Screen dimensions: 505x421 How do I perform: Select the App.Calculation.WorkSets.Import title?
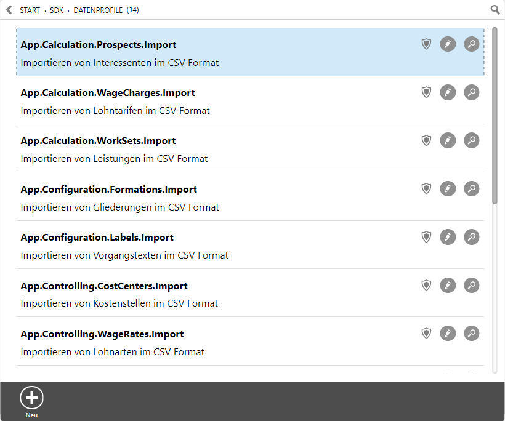point(99,141)
